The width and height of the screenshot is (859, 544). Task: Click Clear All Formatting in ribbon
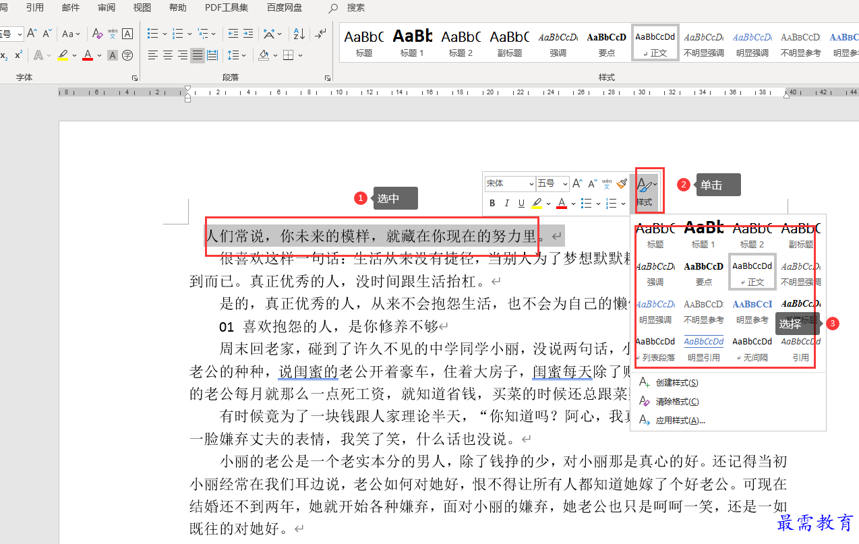click(97, 34)
